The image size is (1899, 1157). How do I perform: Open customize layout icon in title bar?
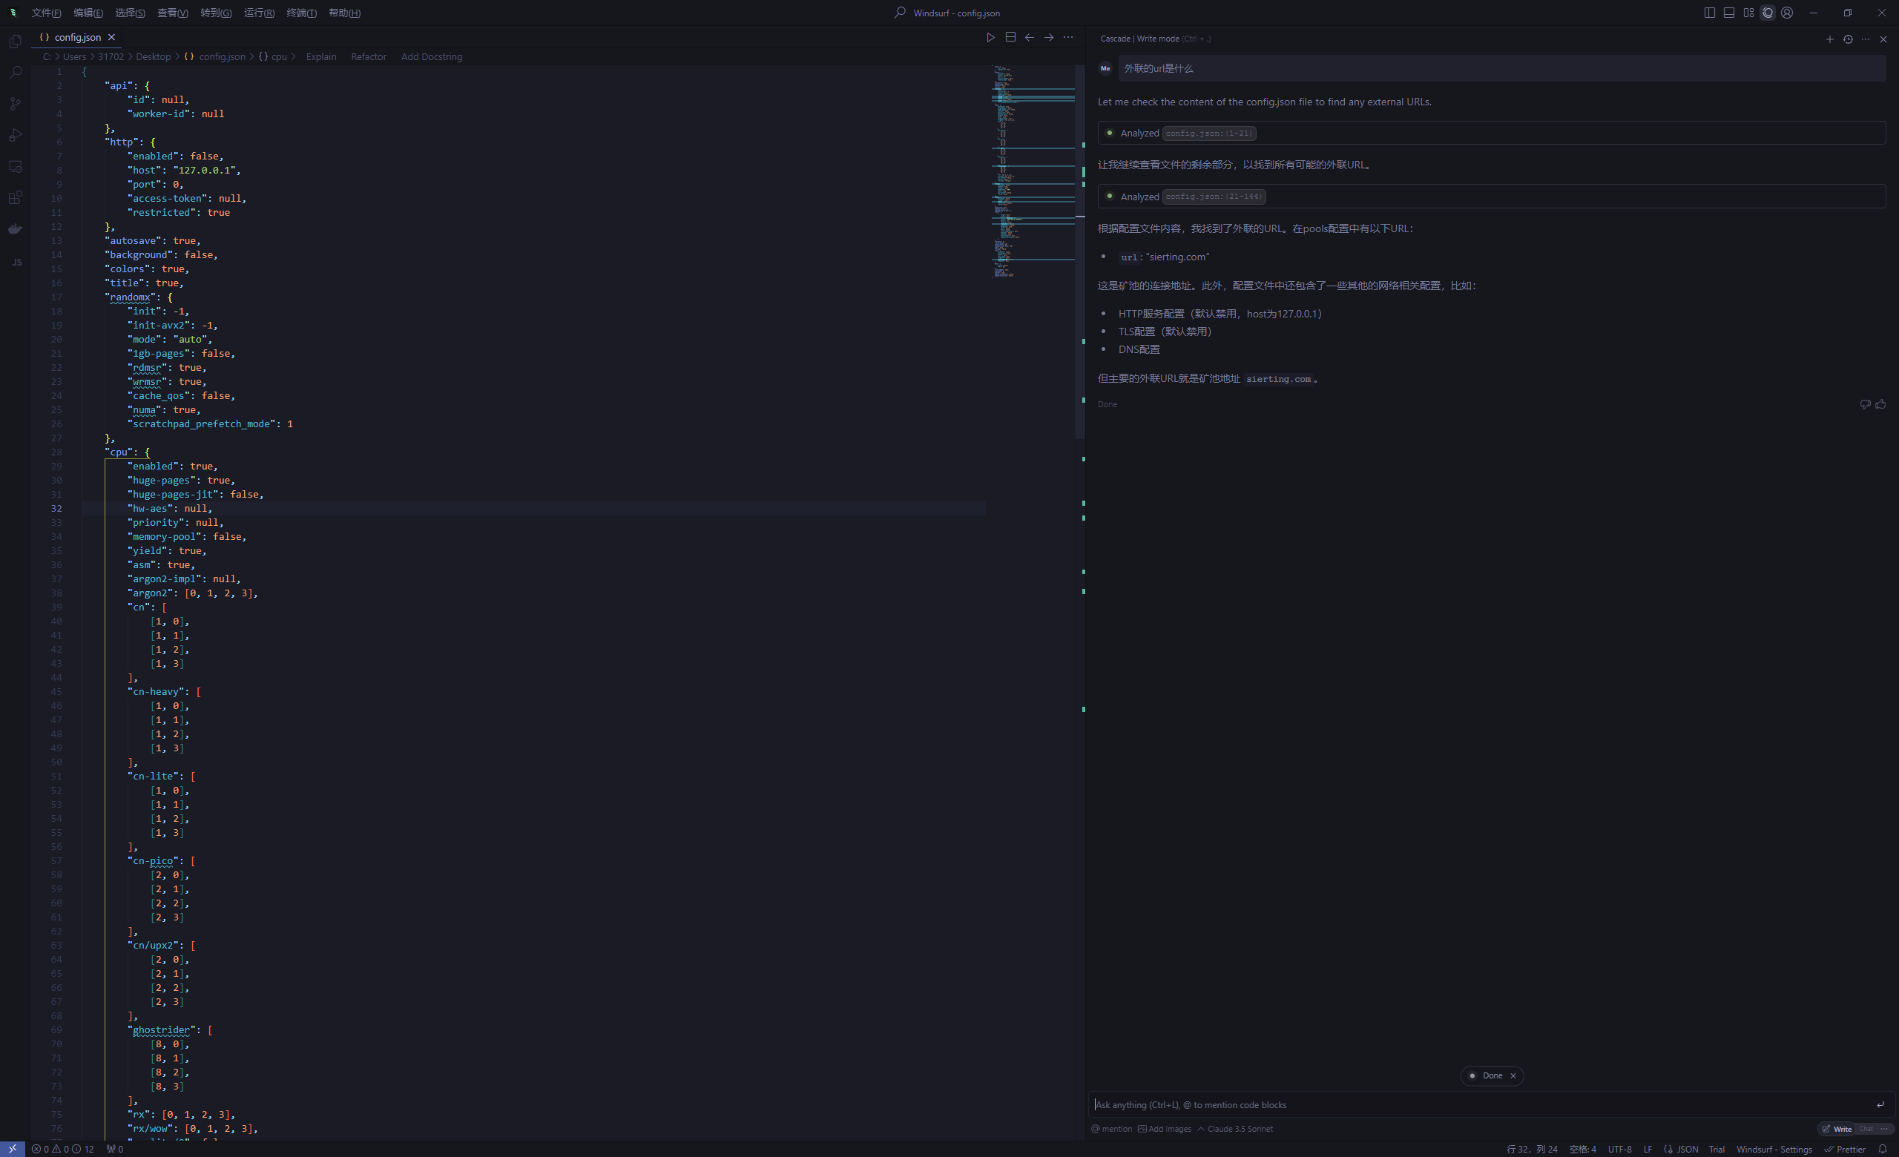(1748, 13)
